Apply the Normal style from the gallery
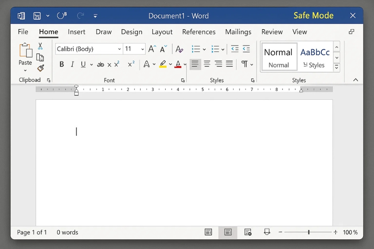The width and height of the screenshot is (374, 249). (279, 57)
